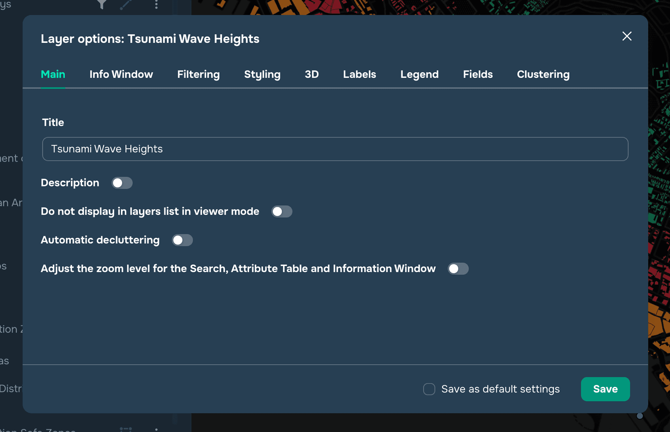This screenshot has height=432, width=670.
Task: Turn on Automatic decluttering
Action: [x=182, y=240]
